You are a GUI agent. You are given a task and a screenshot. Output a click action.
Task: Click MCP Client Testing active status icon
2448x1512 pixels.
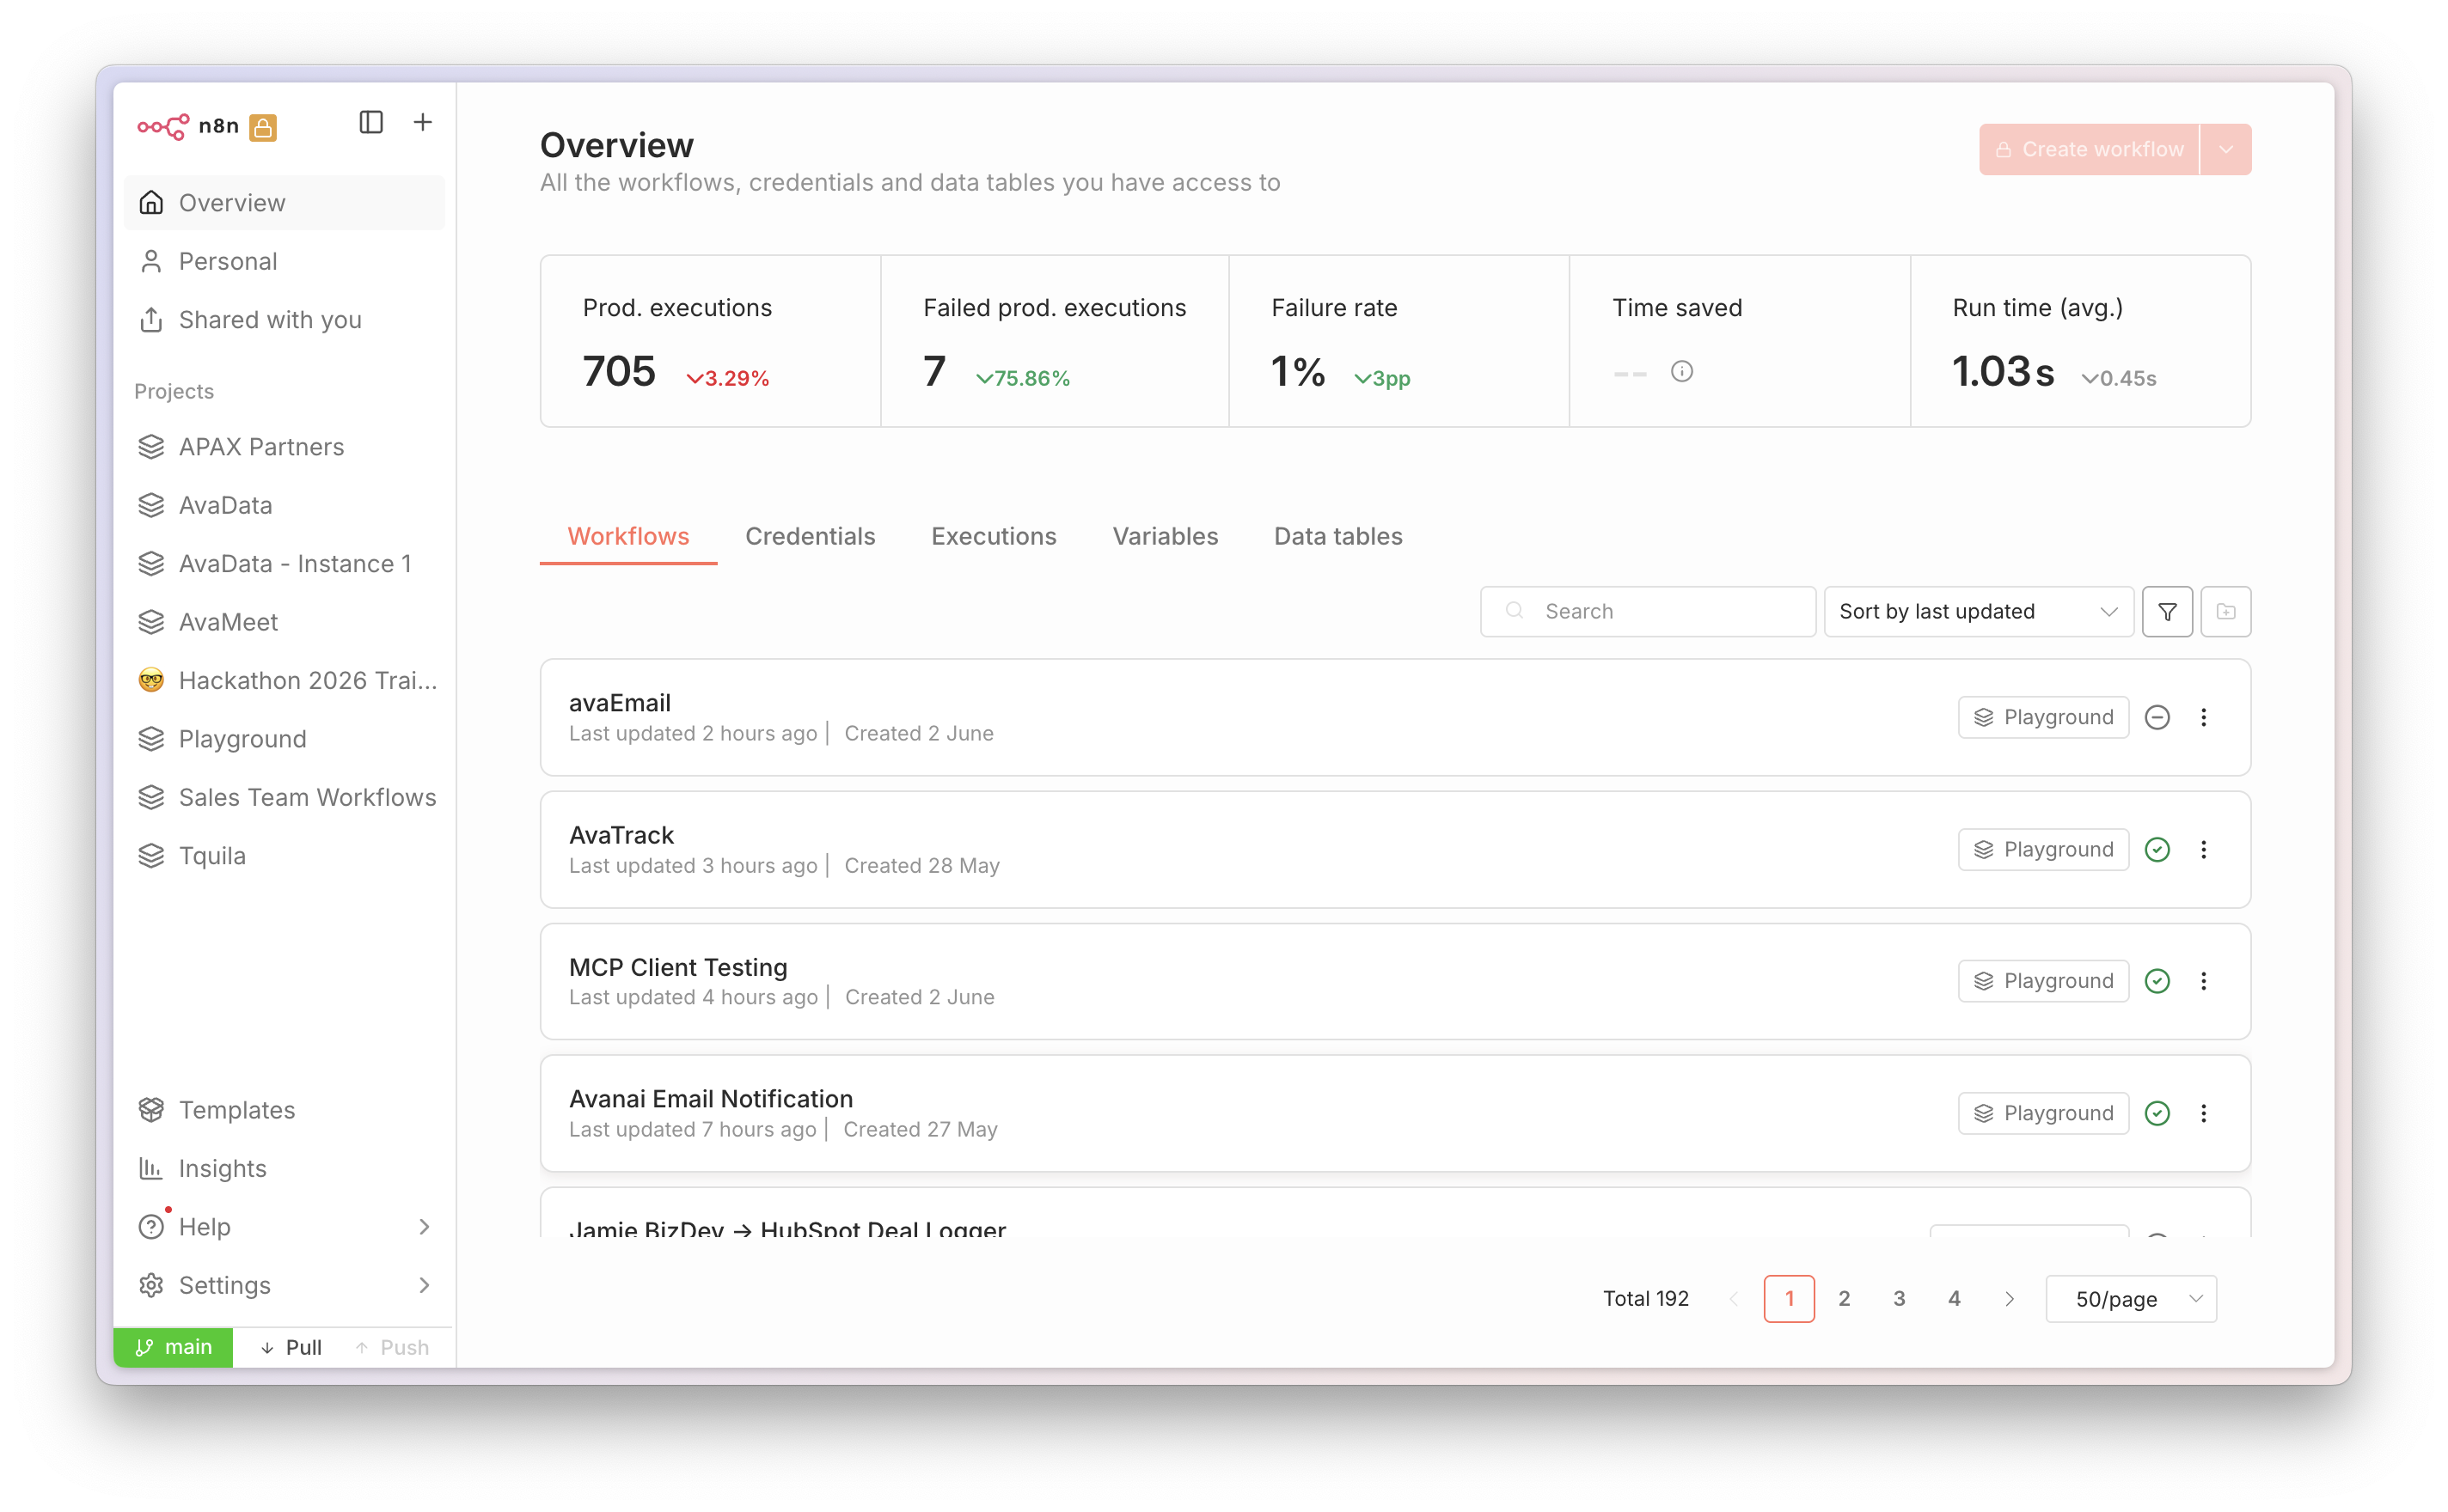tap(2157, 982)
